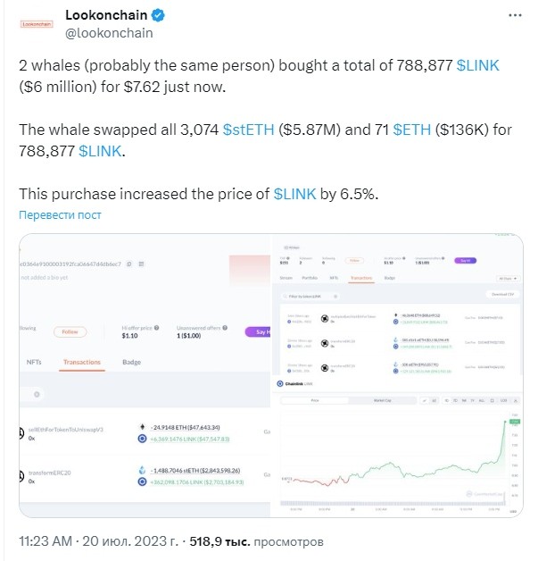The width and height of the screenshot is (538, 561).
Task: Click the ETH diamond icon beside -24.9148 ETH
Action: coord(142,427)
